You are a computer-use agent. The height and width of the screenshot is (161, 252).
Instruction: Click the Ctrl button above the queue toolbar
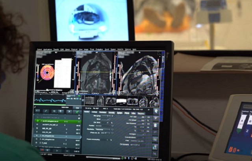pyautogui.click(x=77, y=108)
